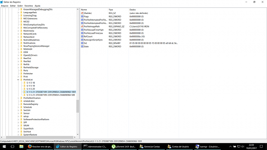Collapse the ProfileList key
The width and height of the screenshot is (267, 150).
tap(18, 80)
